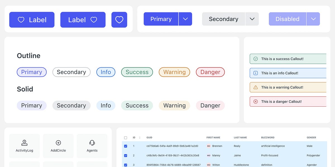The width and height of the screenshot is (335, 167).
Task: Click the outline Danger pill
Action: coord(210,72)
